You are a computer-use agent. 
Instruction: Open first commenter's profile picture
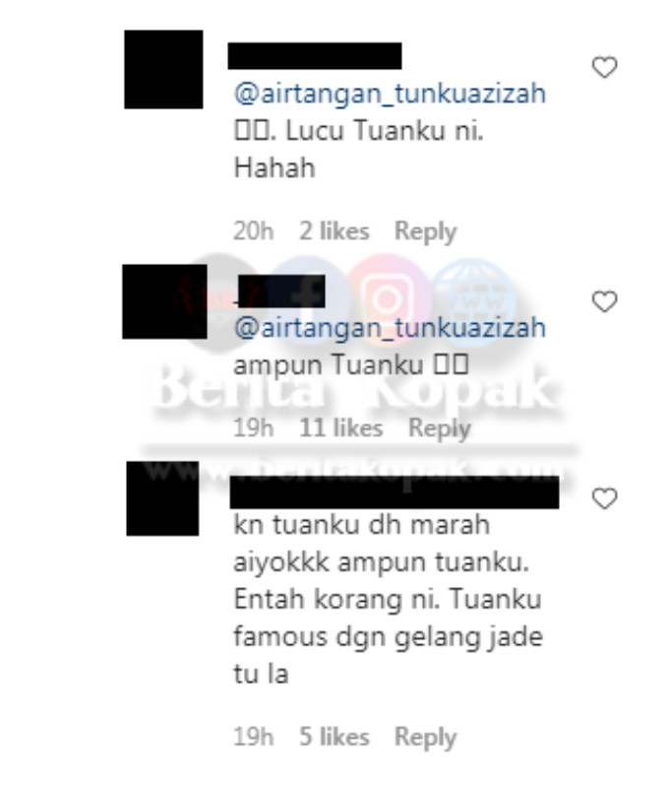[x=163, y=69]
